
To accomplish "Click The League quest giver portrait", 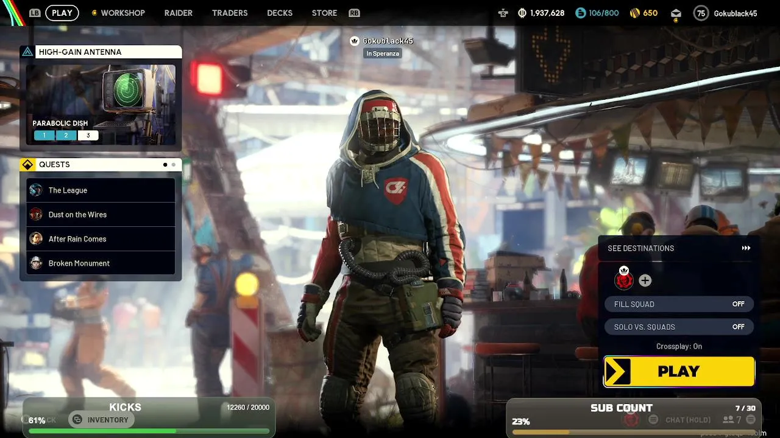I will (36, 190).
